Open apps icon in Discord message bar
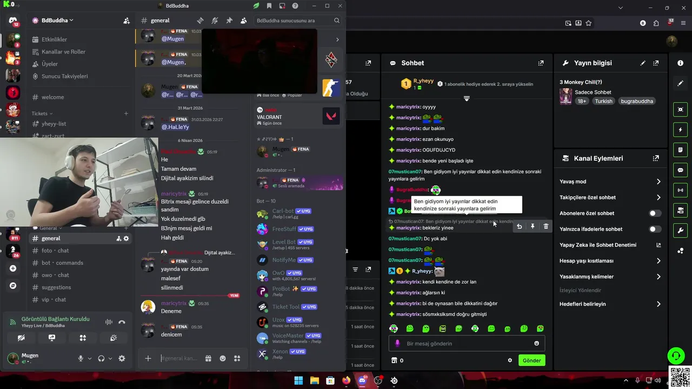This screenshot has height=389, width=692. 237,358
